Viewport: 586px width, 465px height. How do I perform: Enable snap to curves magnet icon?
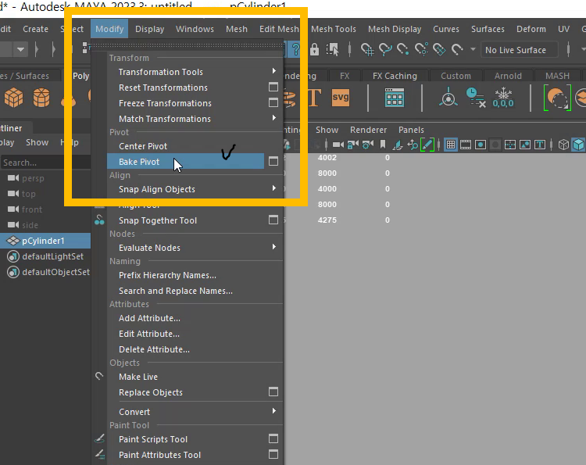[x=385, y=49]
